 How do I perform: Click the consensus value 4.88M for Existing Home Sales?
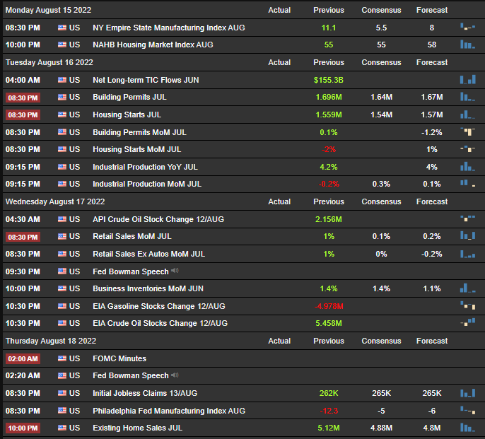(x=381, y=428)
